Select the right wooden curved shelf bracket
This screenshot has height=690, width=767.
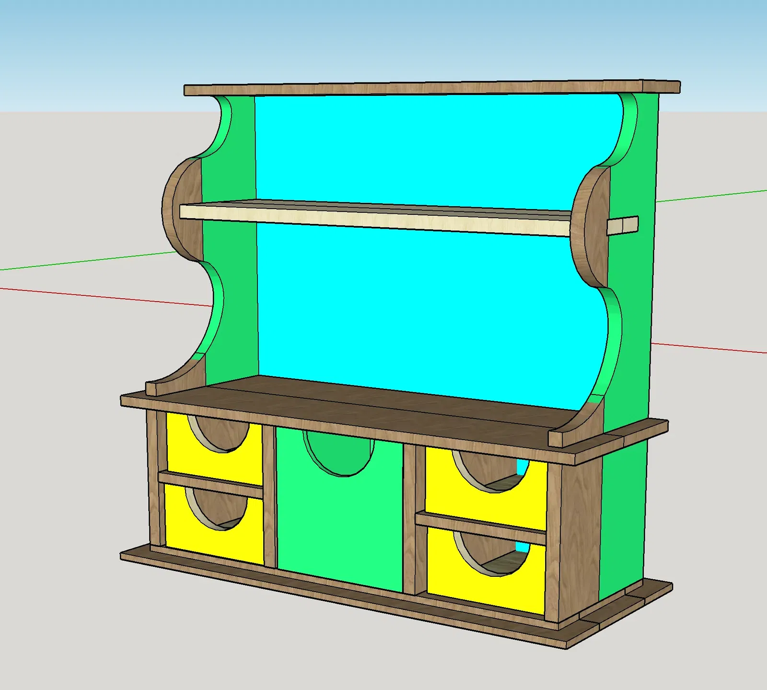point(590,227)
